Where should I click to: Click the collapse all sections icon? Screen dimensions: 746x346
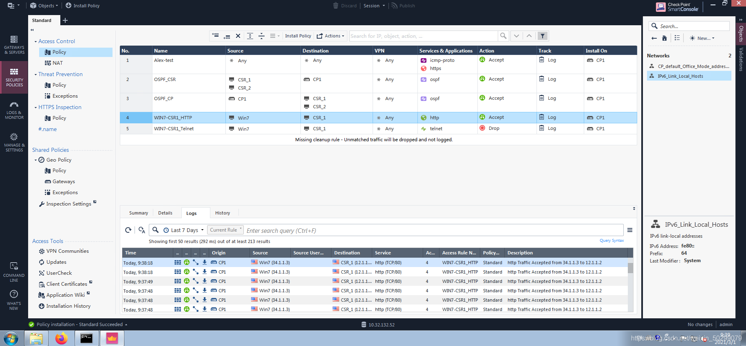click(x=261, y=36)
